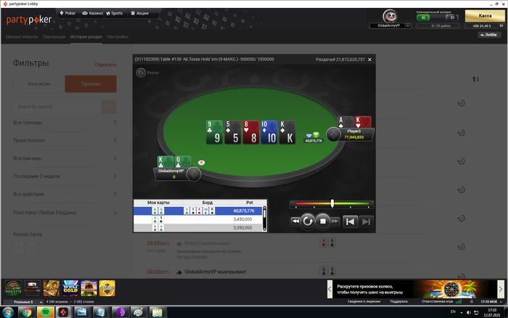Open the Казино section tab

click(92, 13)
